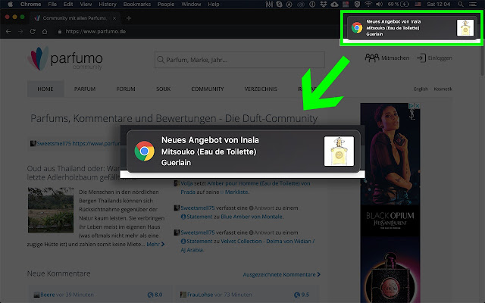Switch to the Community mit allen Parfums browser tab
Image resolution: width=485 pixels, height=303 pixels.
74,18
